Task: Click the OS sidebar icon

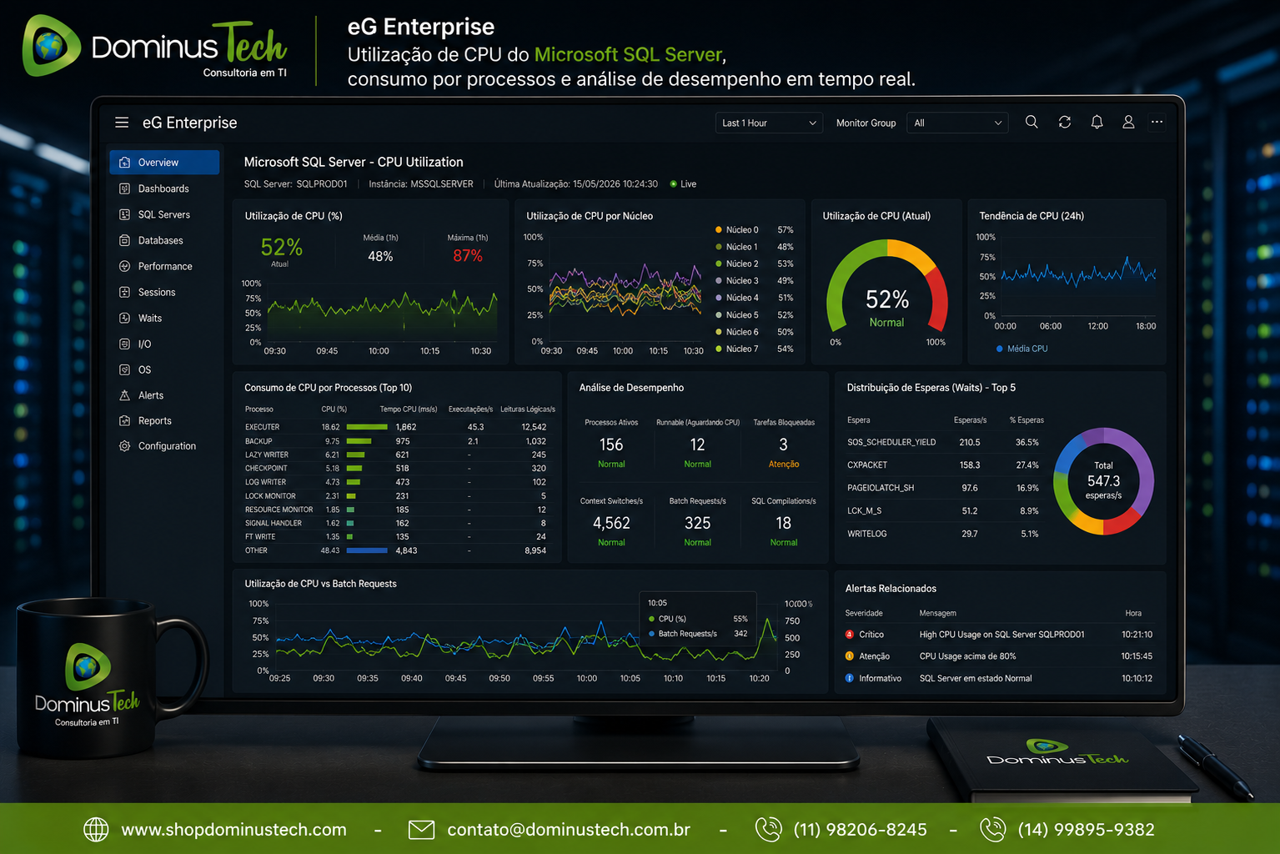Action: tap(124, 369)
